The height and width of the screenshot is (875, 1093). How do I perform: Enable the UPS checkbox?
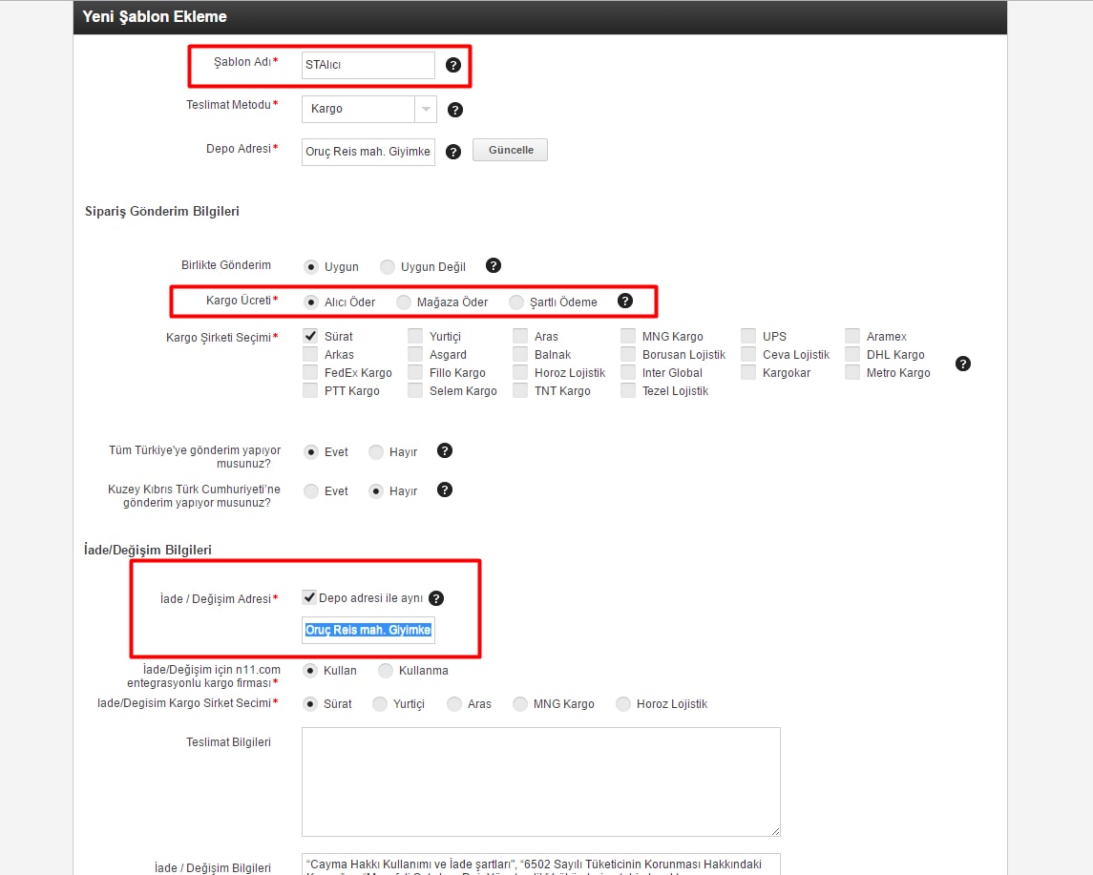click(748, 336)
